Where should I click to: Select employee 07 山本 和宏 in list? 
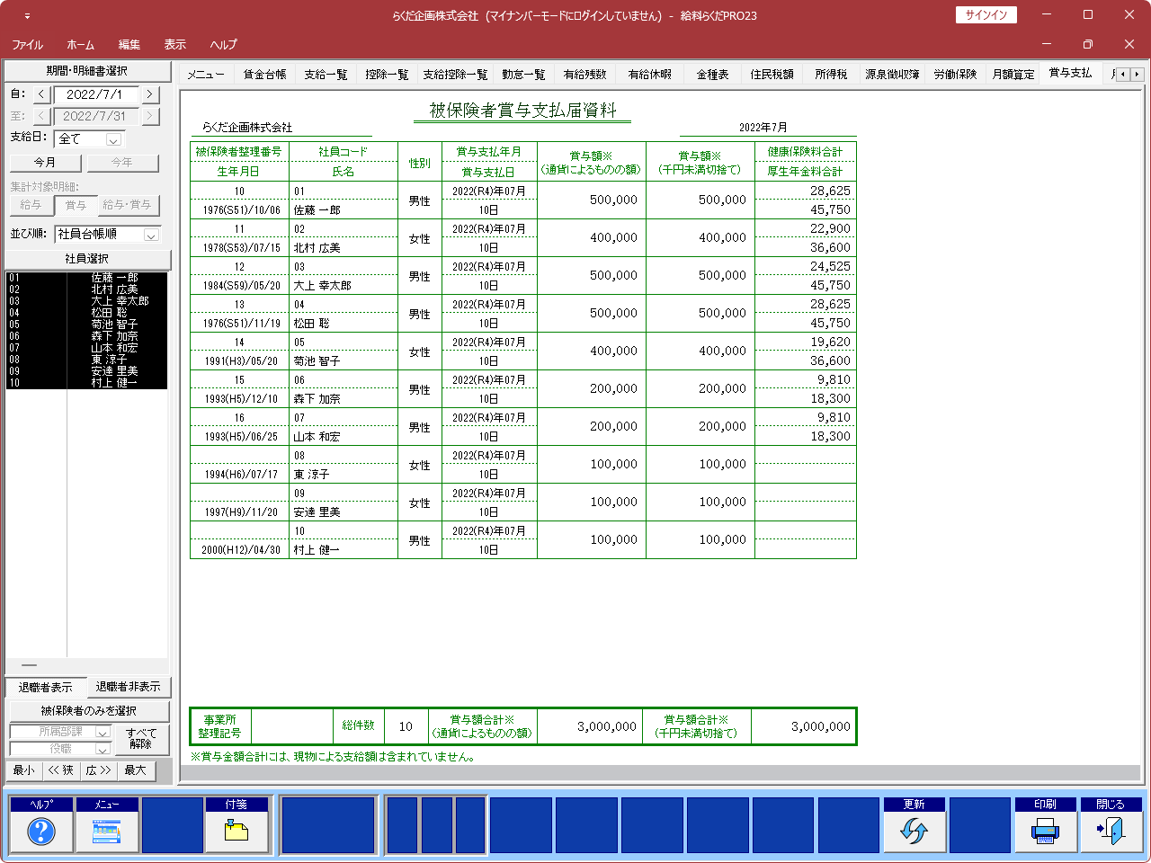[86, 348]
